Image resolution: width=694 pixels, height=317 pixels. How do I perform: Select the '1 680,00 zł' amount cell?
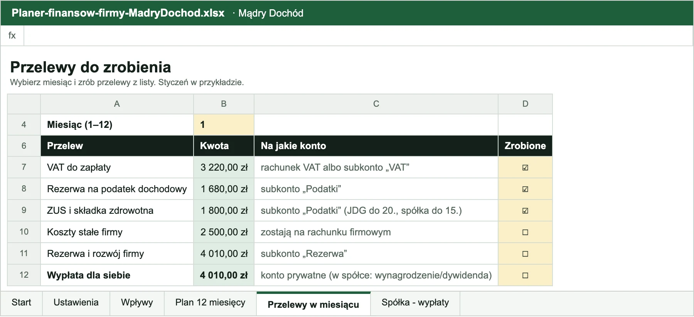click(224, 189)
